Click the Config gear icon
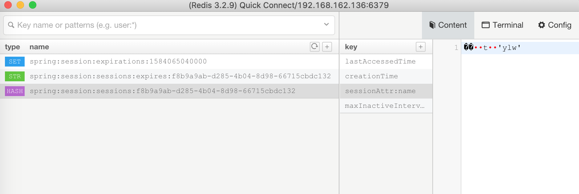Screen dimensions: 579x194 [541, 25]
